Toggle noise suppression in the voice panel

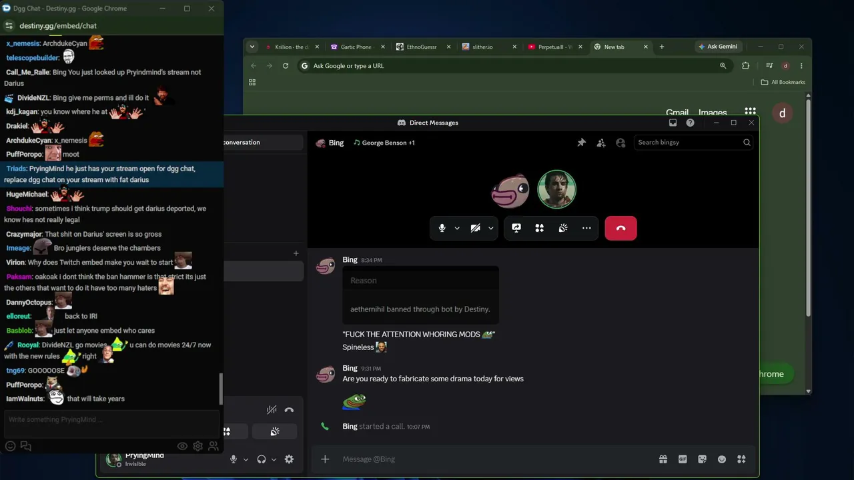[x=272, y=410]
